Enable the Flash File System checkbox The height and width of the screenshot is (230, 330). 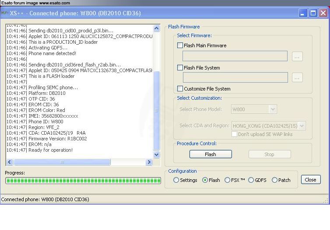click(x=180, y=68)
